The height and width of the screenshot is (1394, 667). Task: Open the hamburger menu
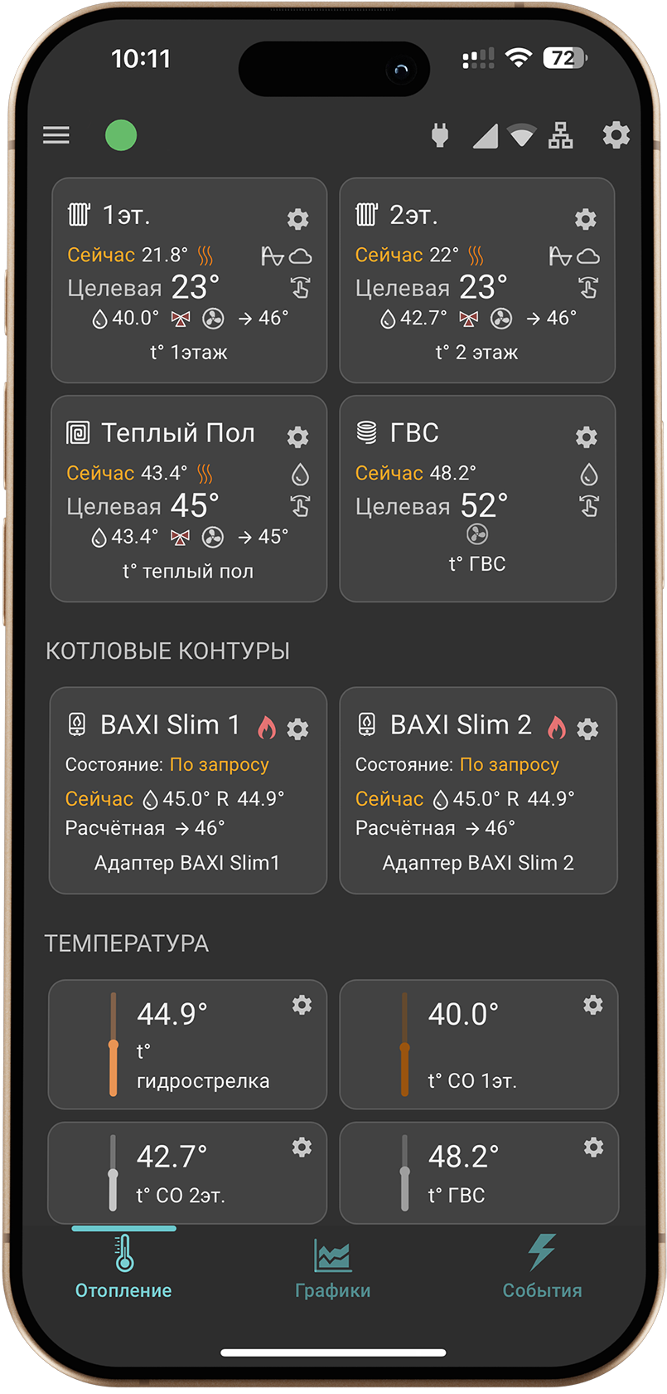coord(56,135)
